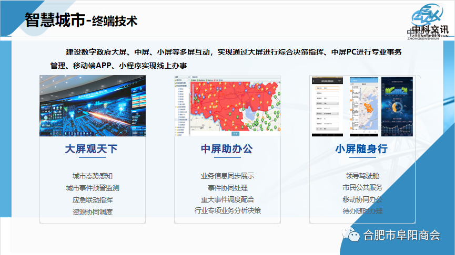
Task: Select the 小屏随身行 heading
Action: click(361, 149)
